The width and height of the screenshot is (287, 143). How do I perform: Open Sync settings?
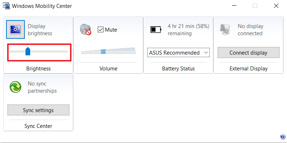point(38,110)
